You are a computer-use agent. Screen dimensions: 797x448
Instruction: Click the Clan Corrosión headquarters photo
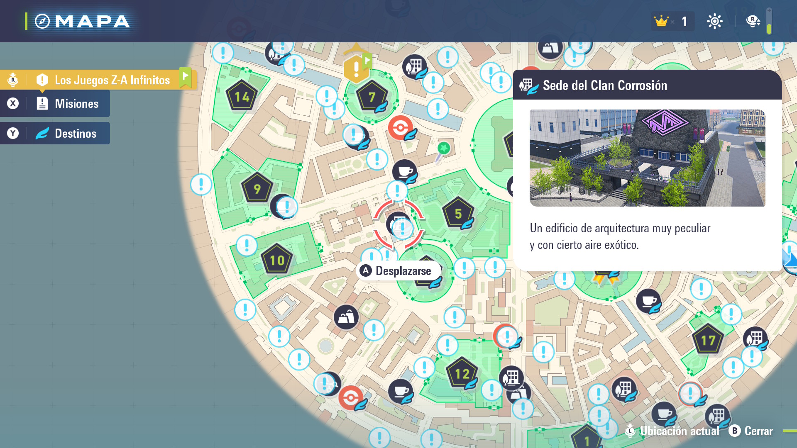tap(647, 158)
